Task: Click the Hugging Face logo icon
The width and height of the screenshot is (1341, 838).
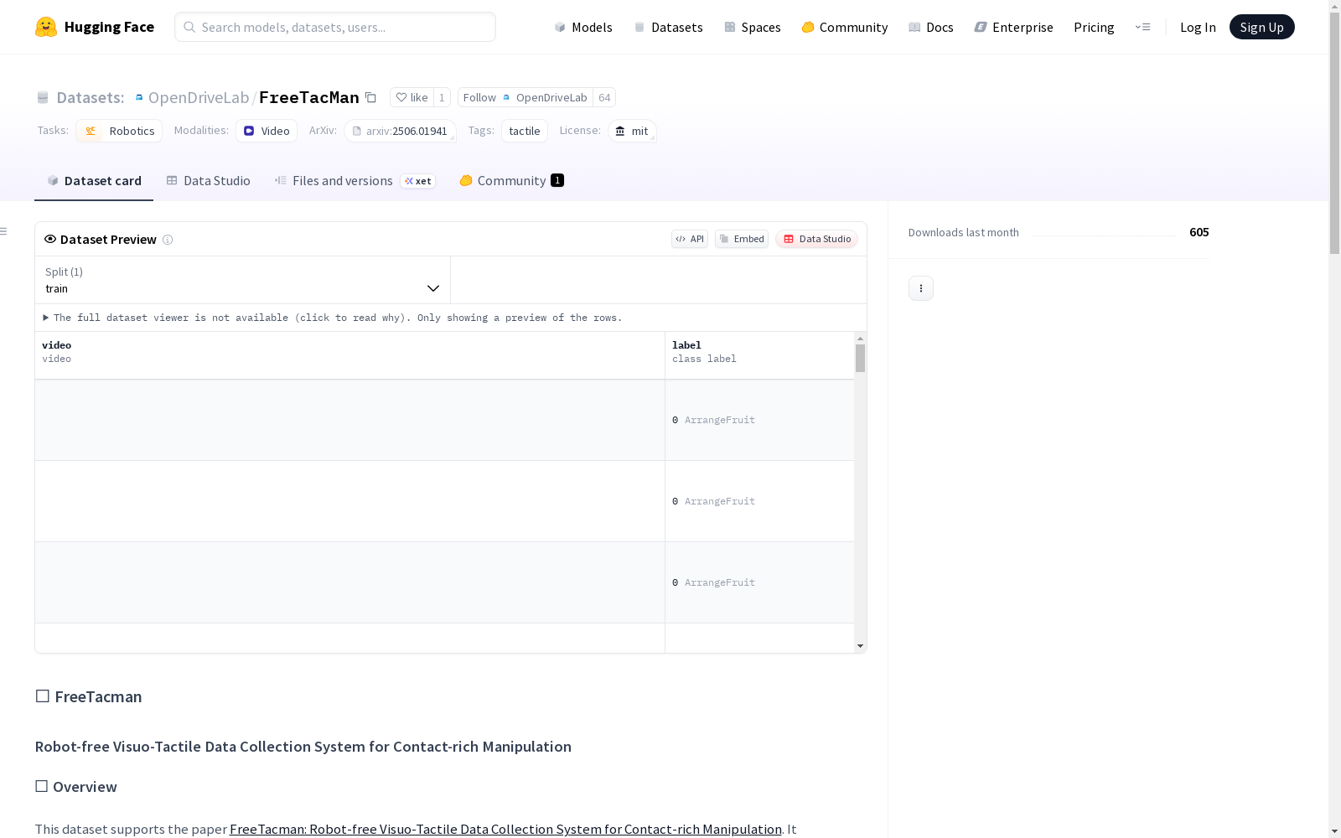Action: coord(46,27)
